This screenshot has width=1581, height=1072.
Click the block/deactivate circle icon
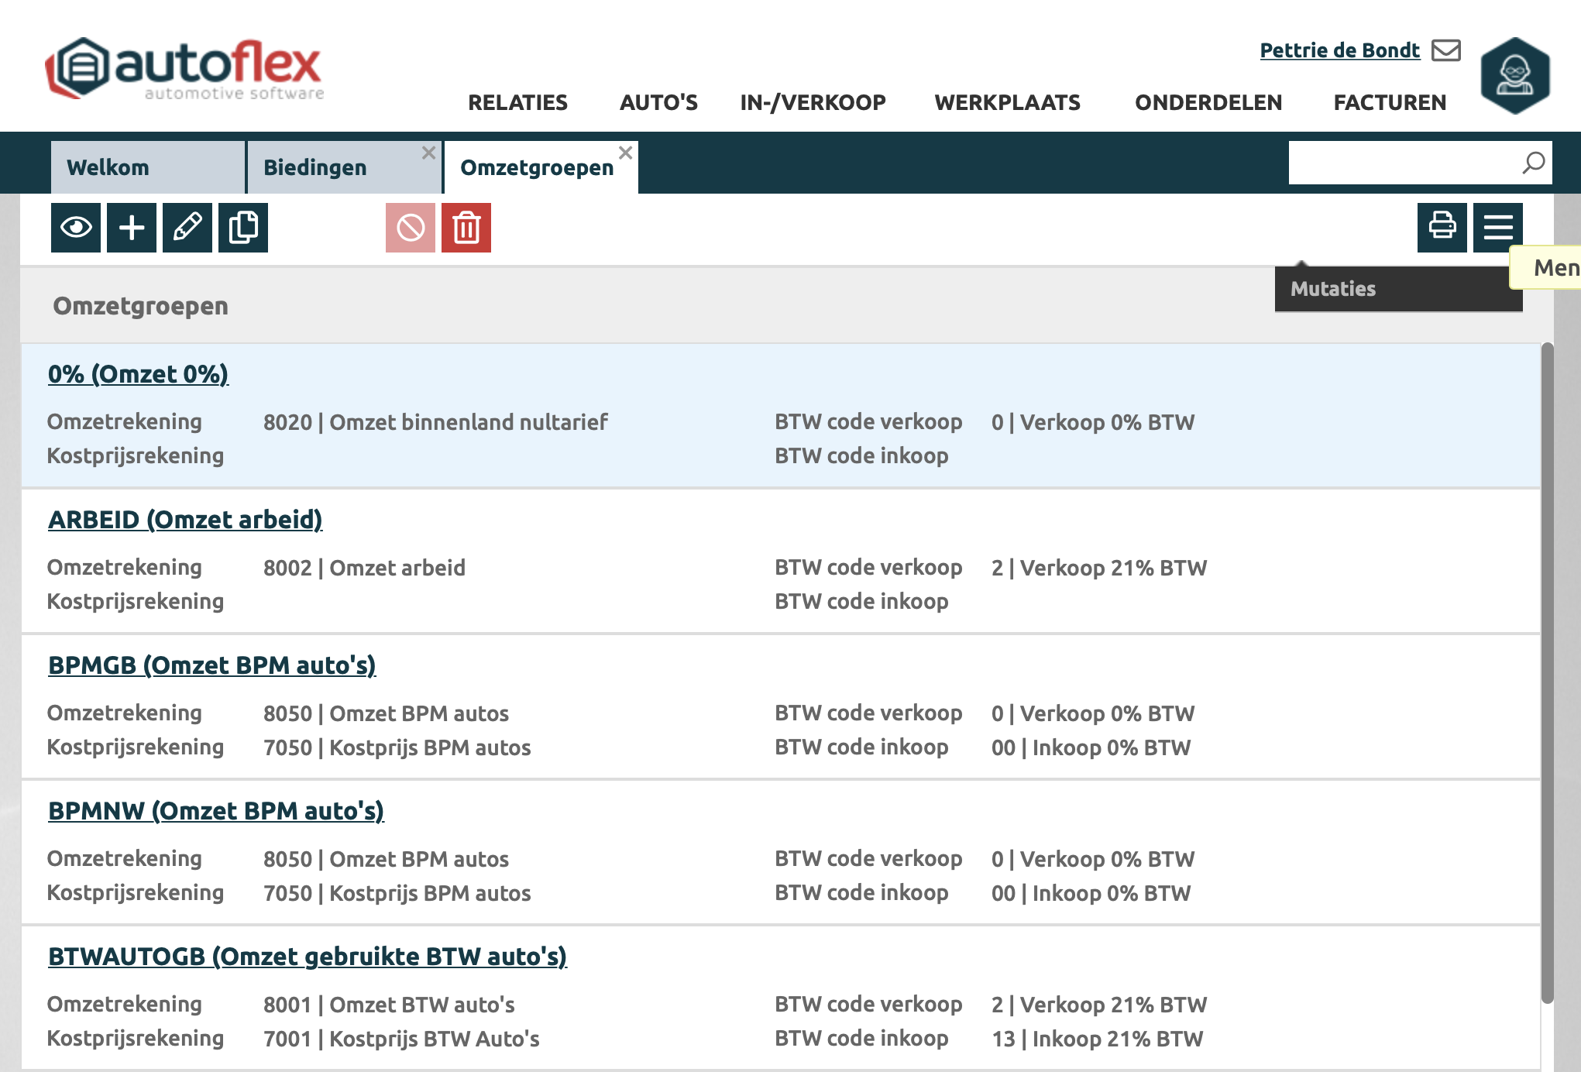pos(411,228)
